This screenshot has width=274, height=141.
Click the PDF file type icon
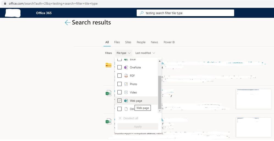click(126, 76)
